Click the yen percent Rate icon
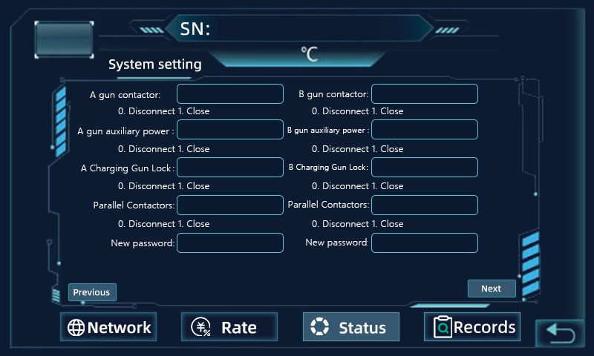This screenshot has width=594, height=356. point(200,327)
